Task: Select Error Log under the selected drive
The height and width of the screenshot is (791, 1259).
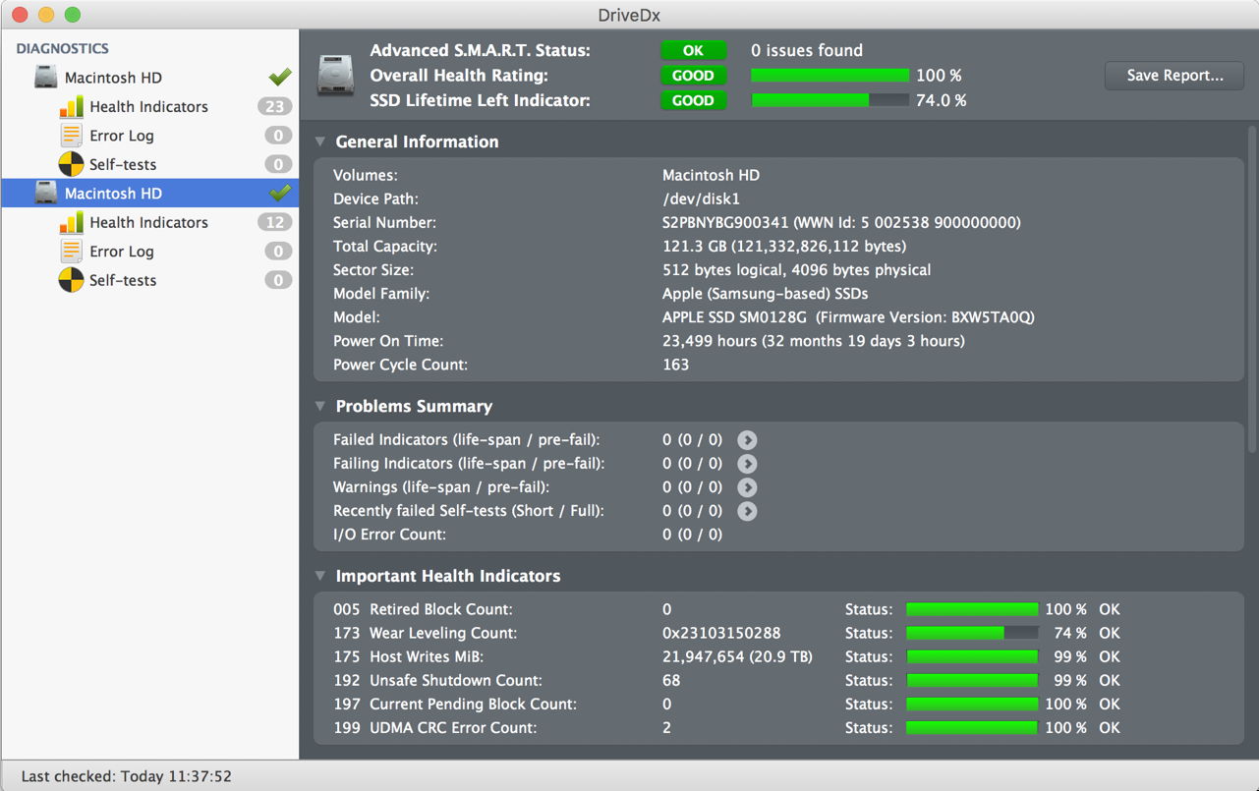Action: [122, 252]
